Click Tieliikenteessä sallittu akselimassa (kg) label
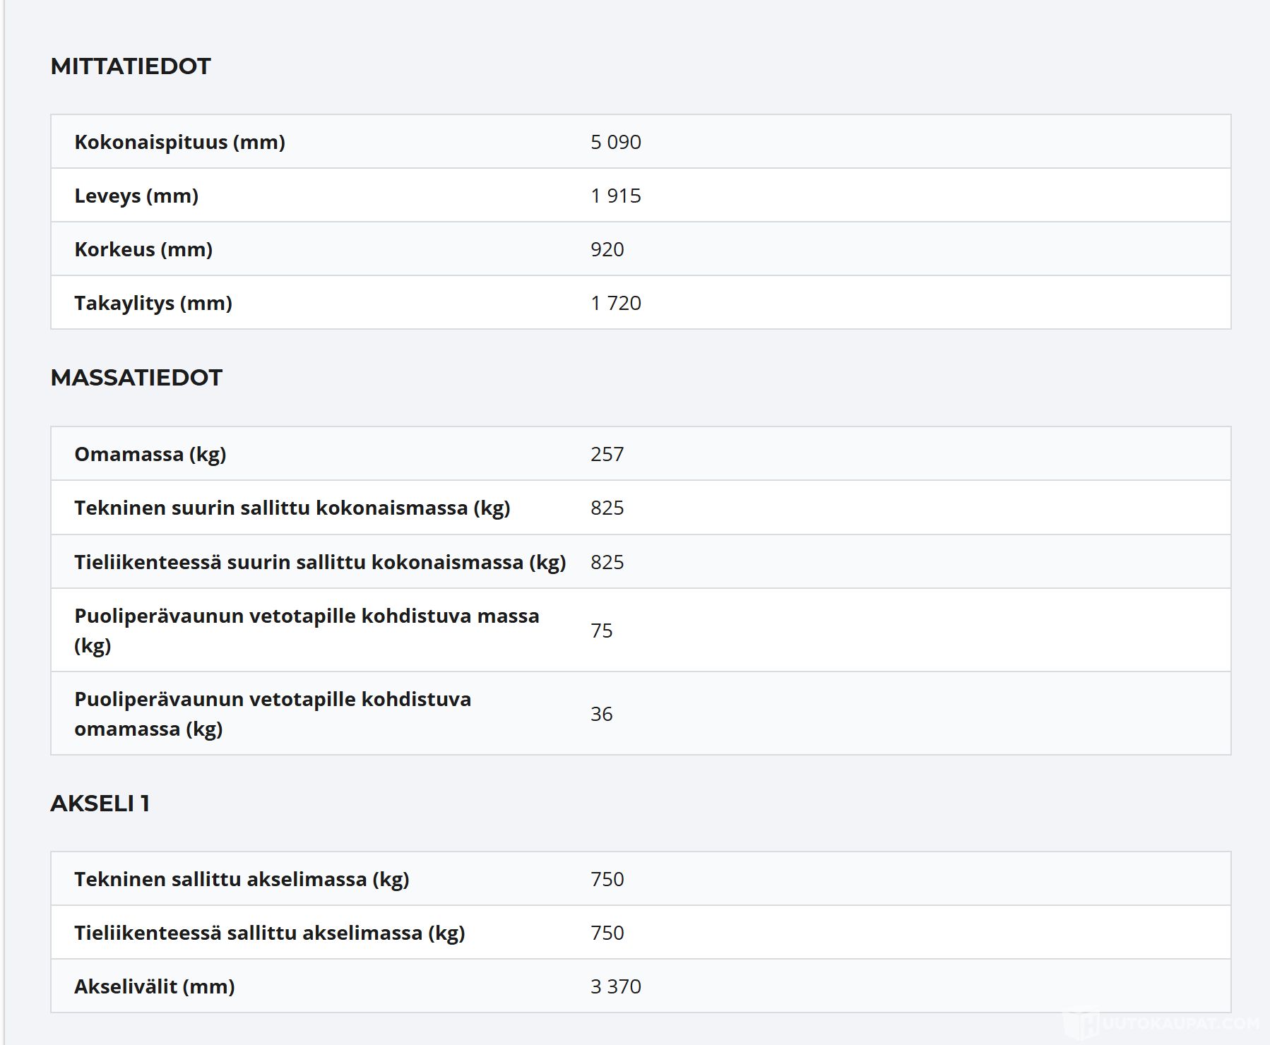Screen dimensions: 1270x1045 (x=269, y=933)
